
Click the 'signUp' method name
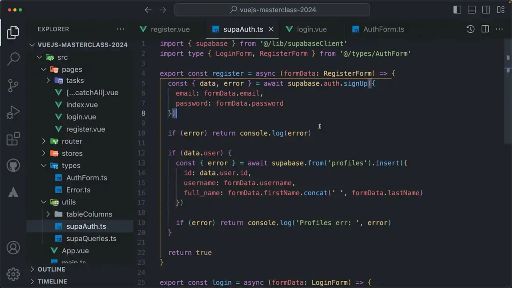pos(356,83)
